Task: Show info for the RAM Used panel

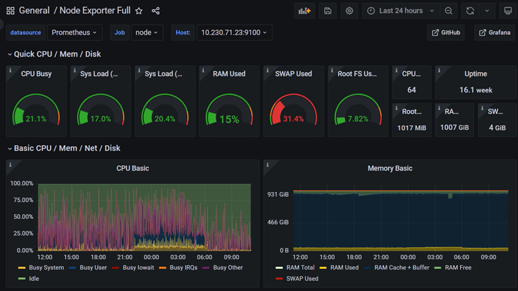Action: [x=203, y=71]
